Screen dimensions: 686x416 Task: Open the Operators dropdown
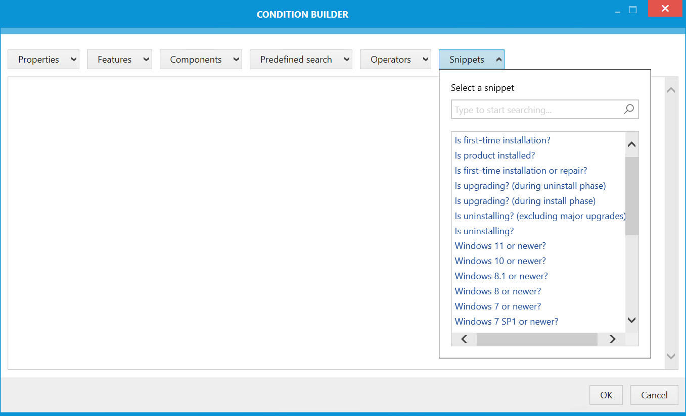point(395,59)
